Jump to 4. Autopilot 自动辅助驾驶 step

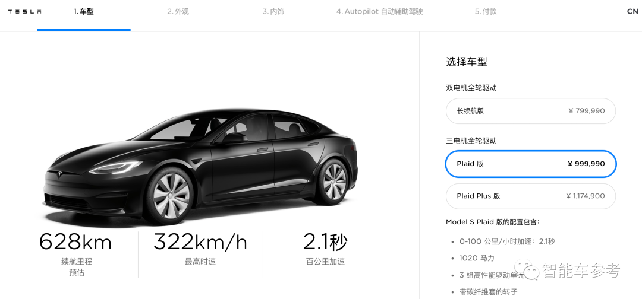coord(379,11)
